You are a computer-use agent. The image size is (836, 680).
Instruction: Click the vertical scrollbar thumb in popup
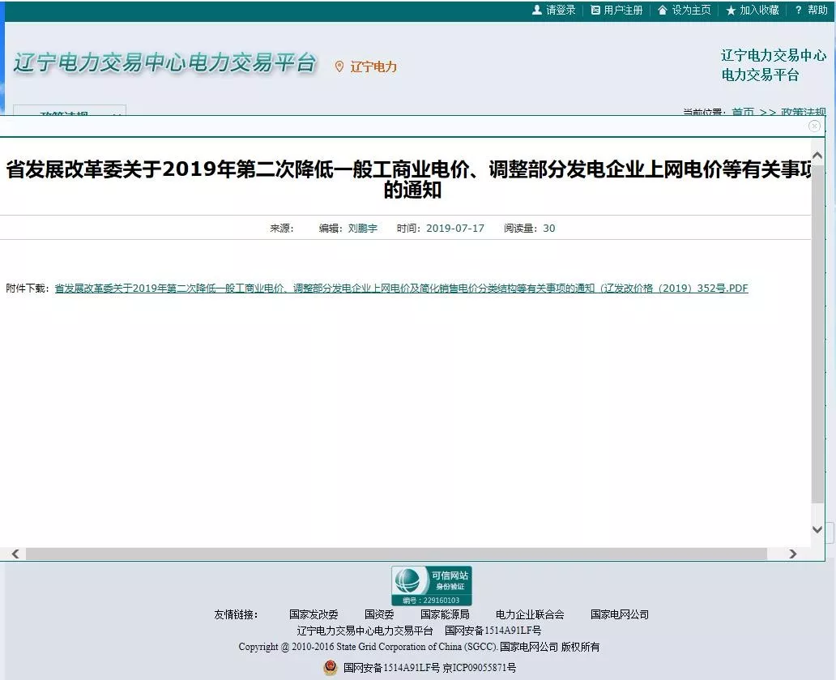pyautogui.click(x=817, y=333)
